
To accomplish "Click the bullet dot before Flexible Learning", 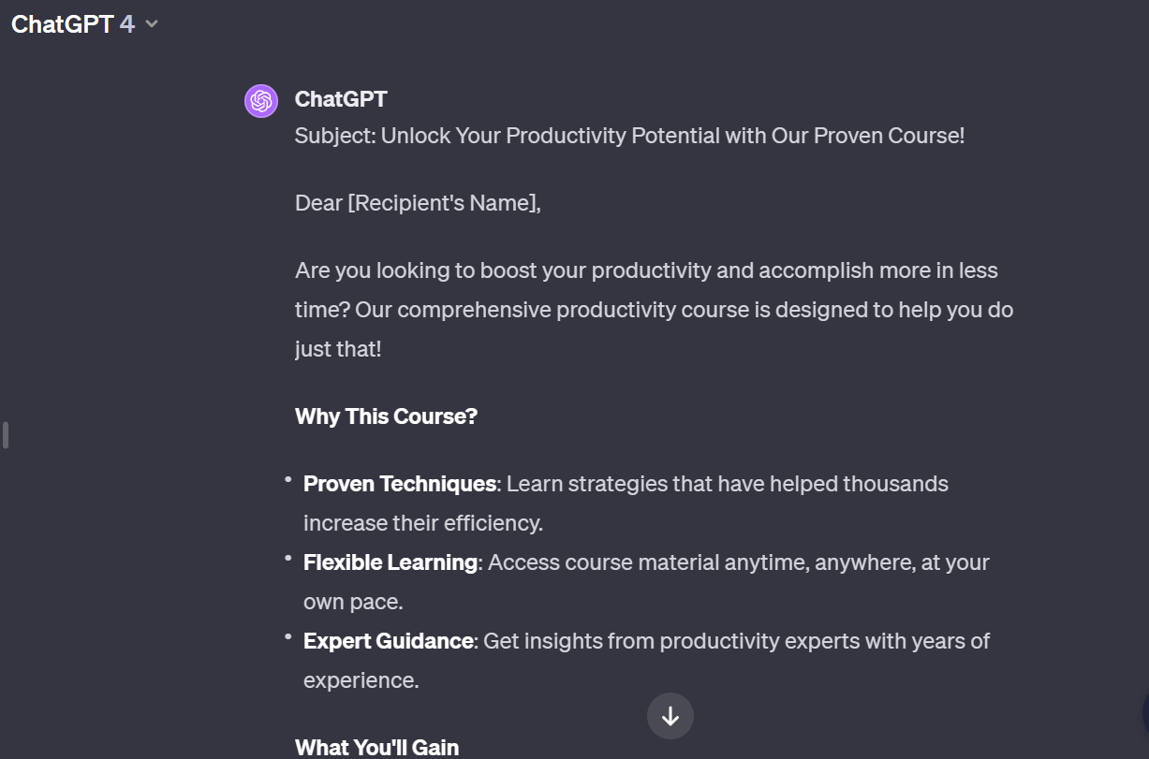I will point(288,558).
